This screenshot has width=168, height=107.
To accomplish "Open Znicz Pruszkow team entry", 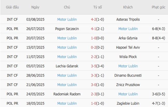I will (128, 85).
